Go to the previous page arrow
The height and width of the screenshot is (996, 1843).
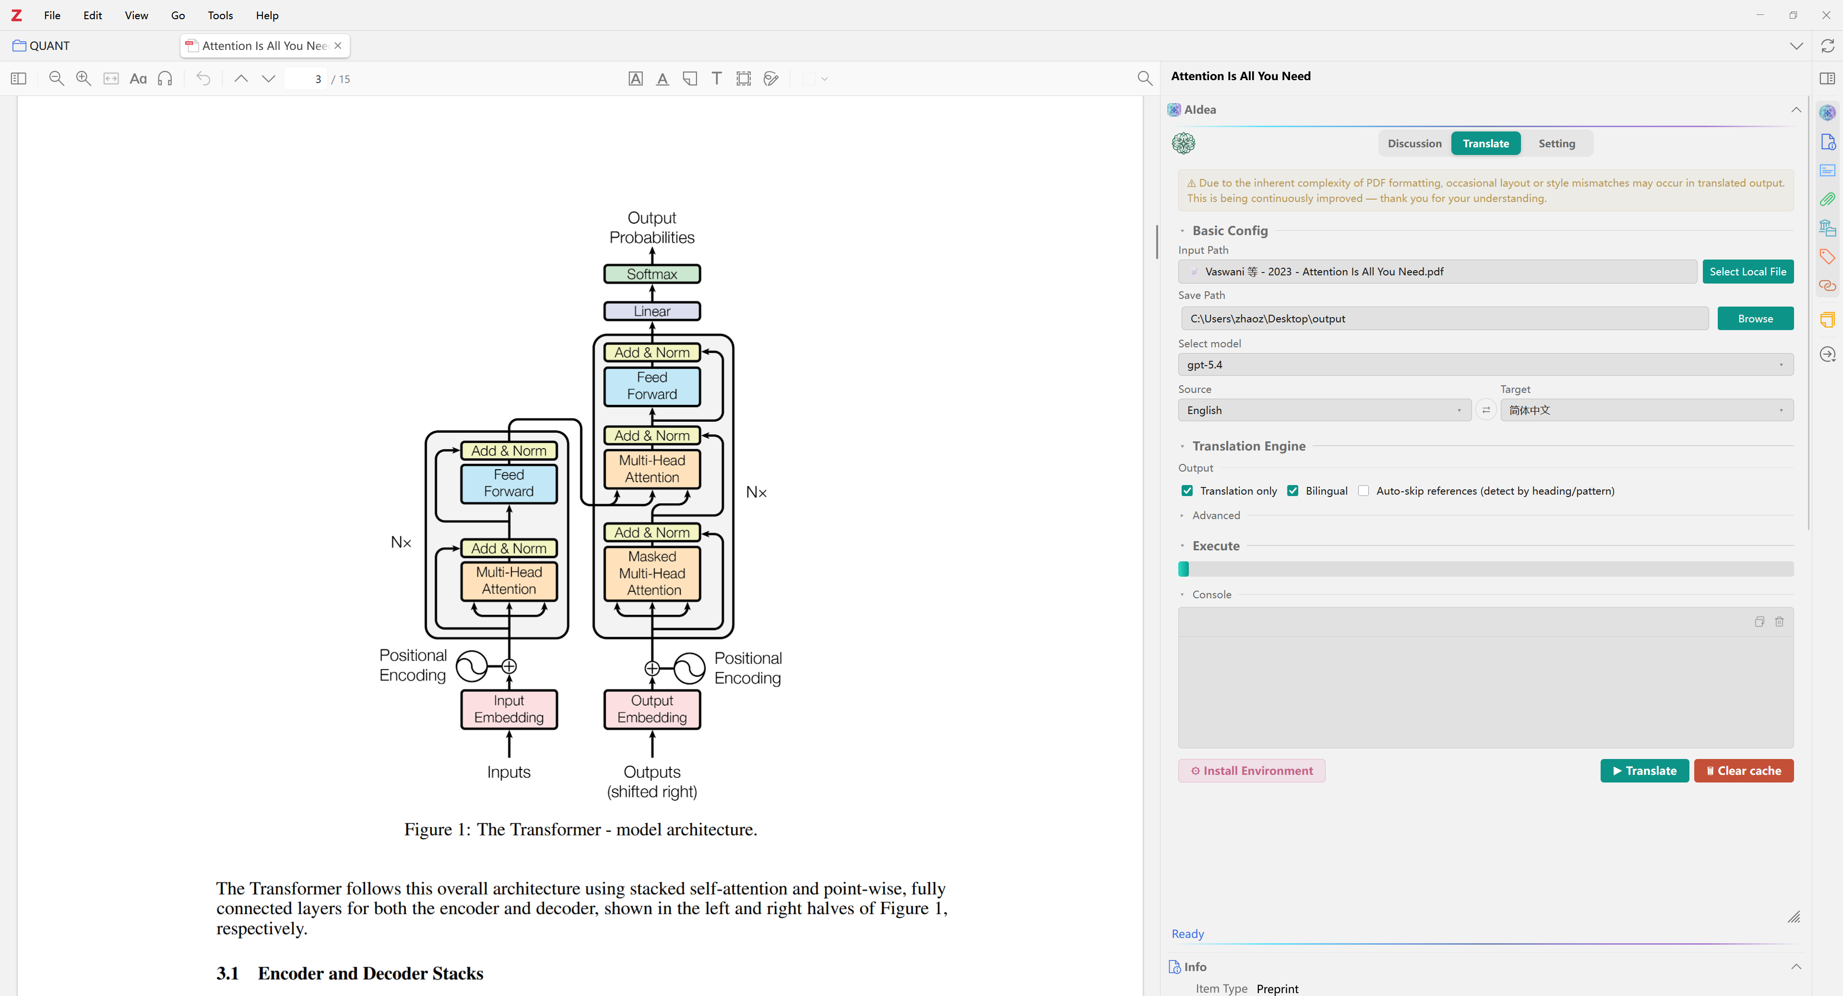[x=241, y=79]
